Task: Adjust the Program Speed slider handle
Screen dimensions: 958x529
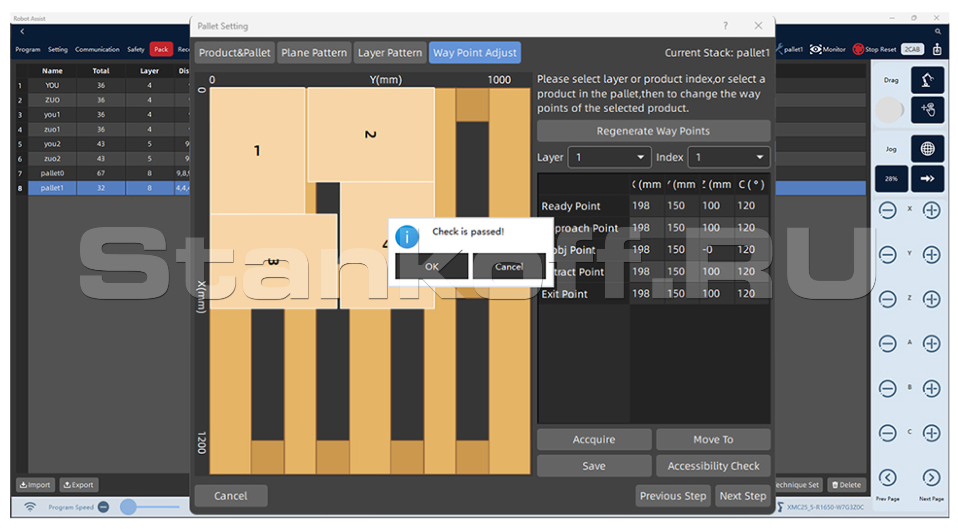Action: pyautogui.click(x=128, y=507)
